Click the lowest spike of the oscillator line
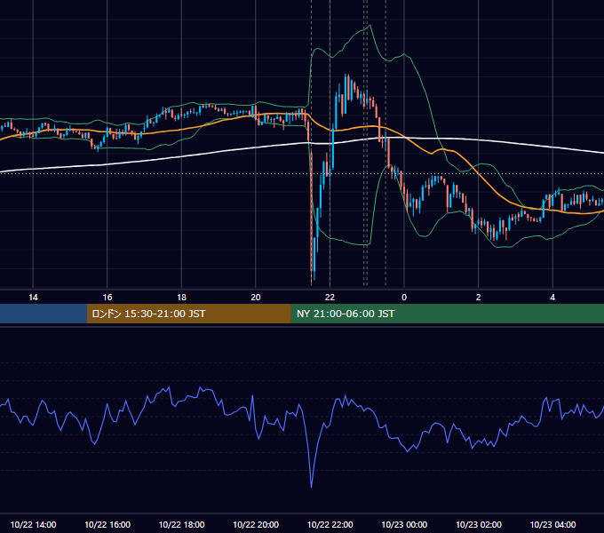Image resolution: width=604 pixels, height=533 pixels. [311, 487]
